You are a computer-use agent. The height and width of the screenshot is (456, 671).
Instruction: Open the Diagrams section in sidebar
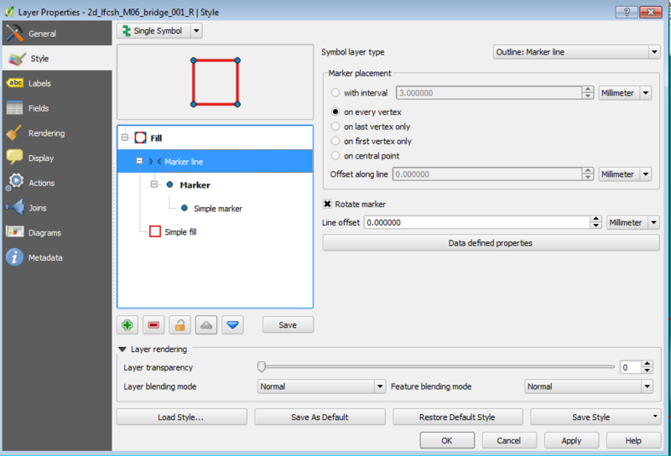point(44,233)
